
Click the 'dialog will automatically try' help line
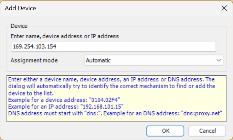click(112, 86)
